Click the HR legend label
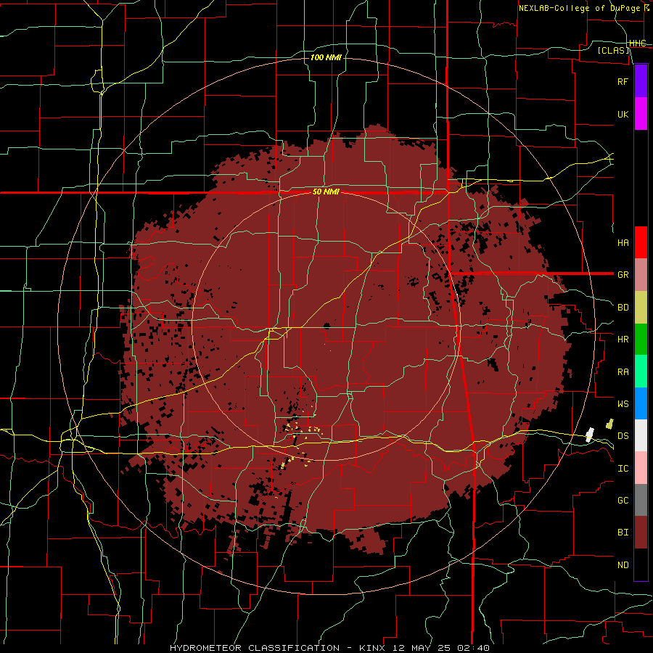 623,340
